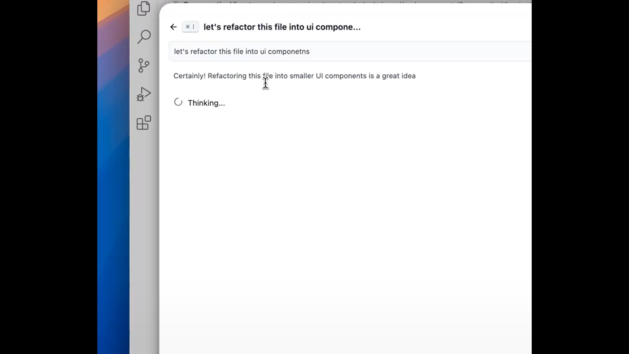Go back using the left arrow
The image size is (629, 354).
click(x=173, y=27)
